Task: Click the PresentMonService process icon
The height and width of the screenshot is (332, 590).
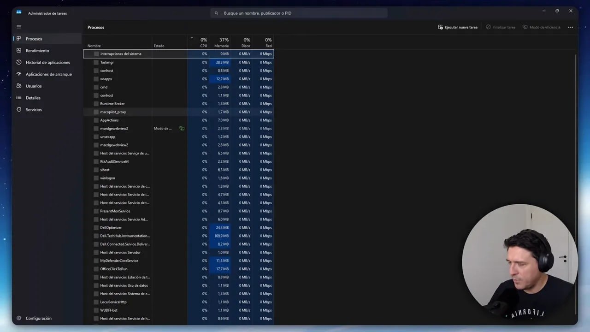Action: tap(96, 211)
